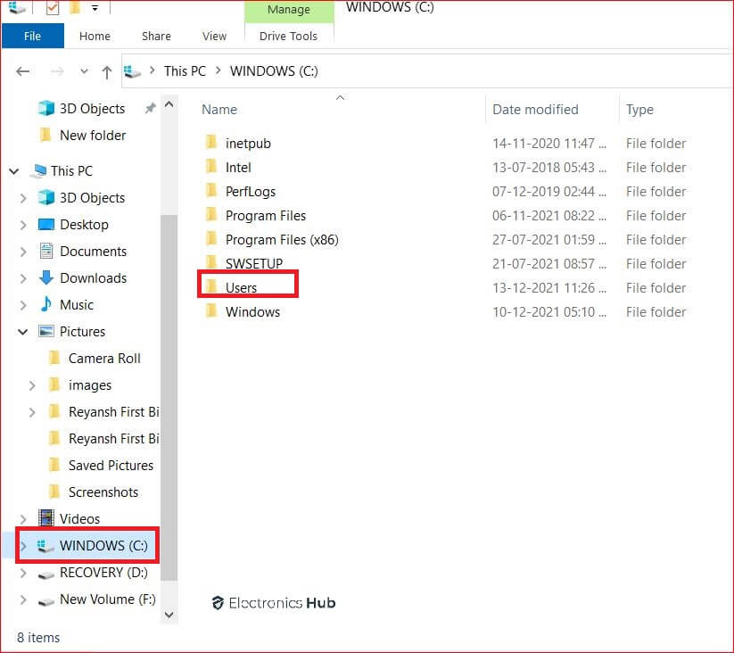The height and width of the screenshot is (653, 734).
Task: Click WINDOWS (C:) in the address path
Action: [274, 71]
